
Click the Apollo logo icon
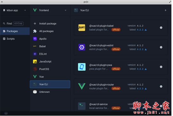(x=35, y=39)
